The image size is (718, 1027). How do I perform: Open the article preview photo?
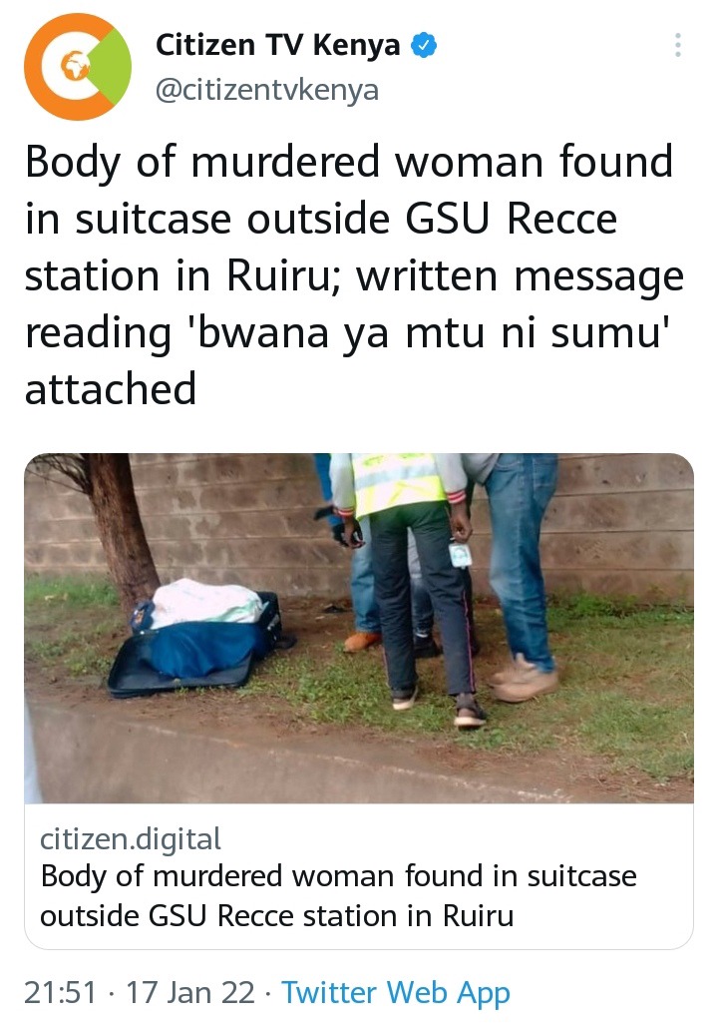pyautogui.click(x=359, y=628)
